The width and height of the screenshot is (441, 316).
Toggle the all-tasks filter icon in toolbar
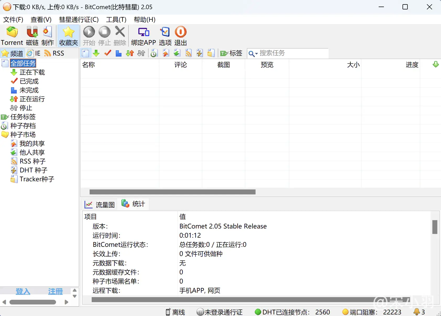[85, 53]
